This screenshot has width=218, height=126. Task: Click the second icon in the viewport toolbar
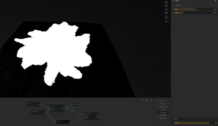(x=167, y=6)
